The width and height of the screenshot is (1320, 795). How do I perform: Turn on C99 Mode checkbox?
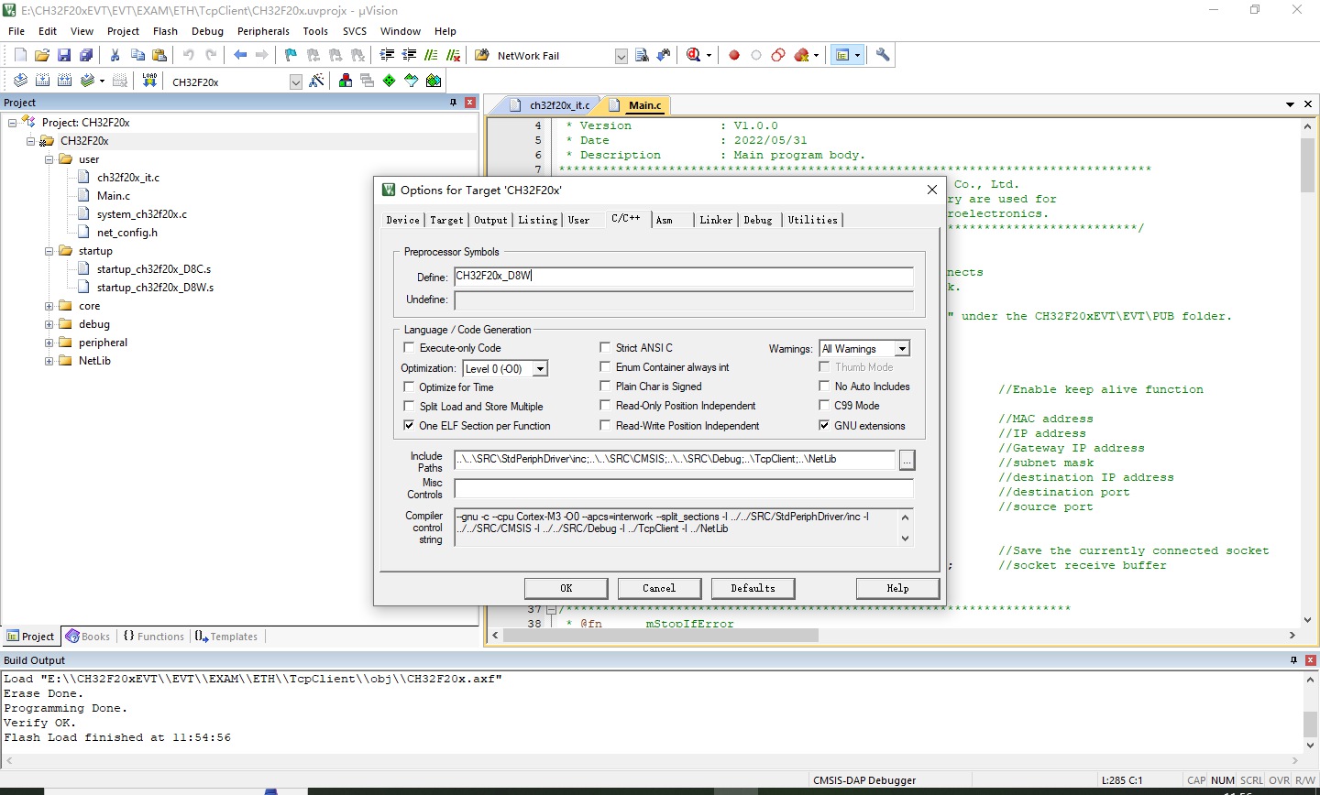click(x=824, y=406)
